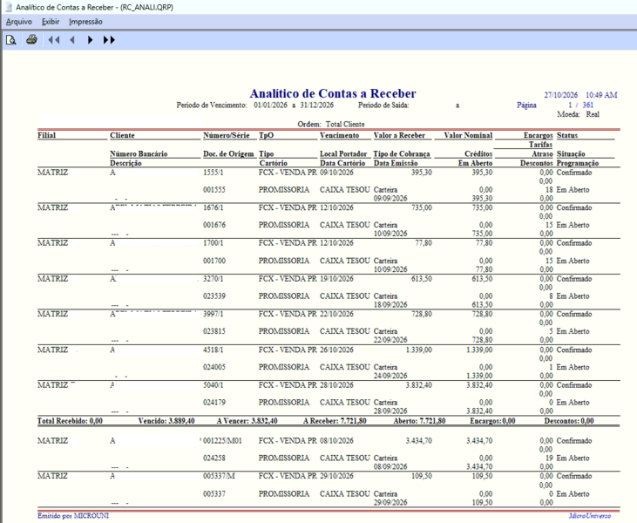Click due date 08/10/2026

[336, 441]
